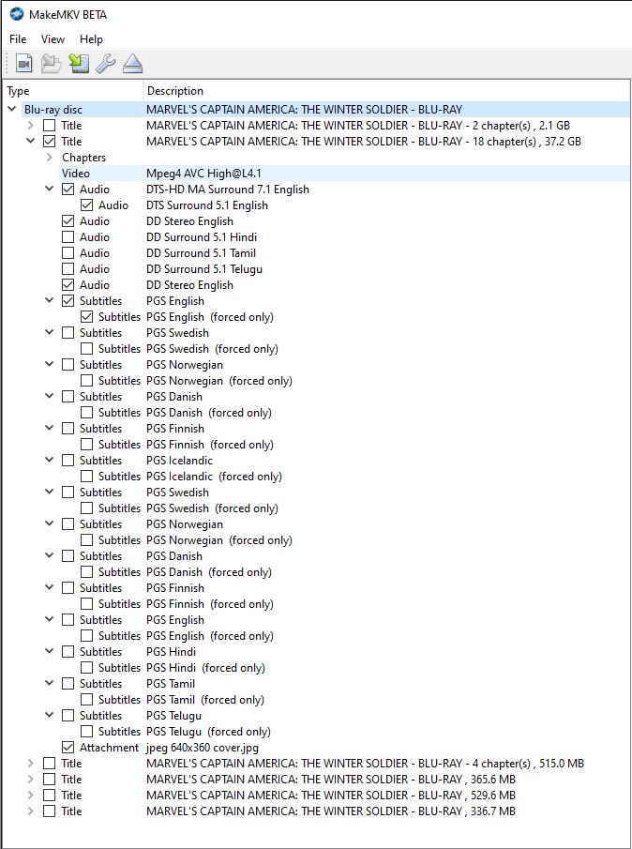Enable the DD Surround 5.1 Telugu audio track
The height and width of the screenshot is (849, 632).
(x=68, y=269)
